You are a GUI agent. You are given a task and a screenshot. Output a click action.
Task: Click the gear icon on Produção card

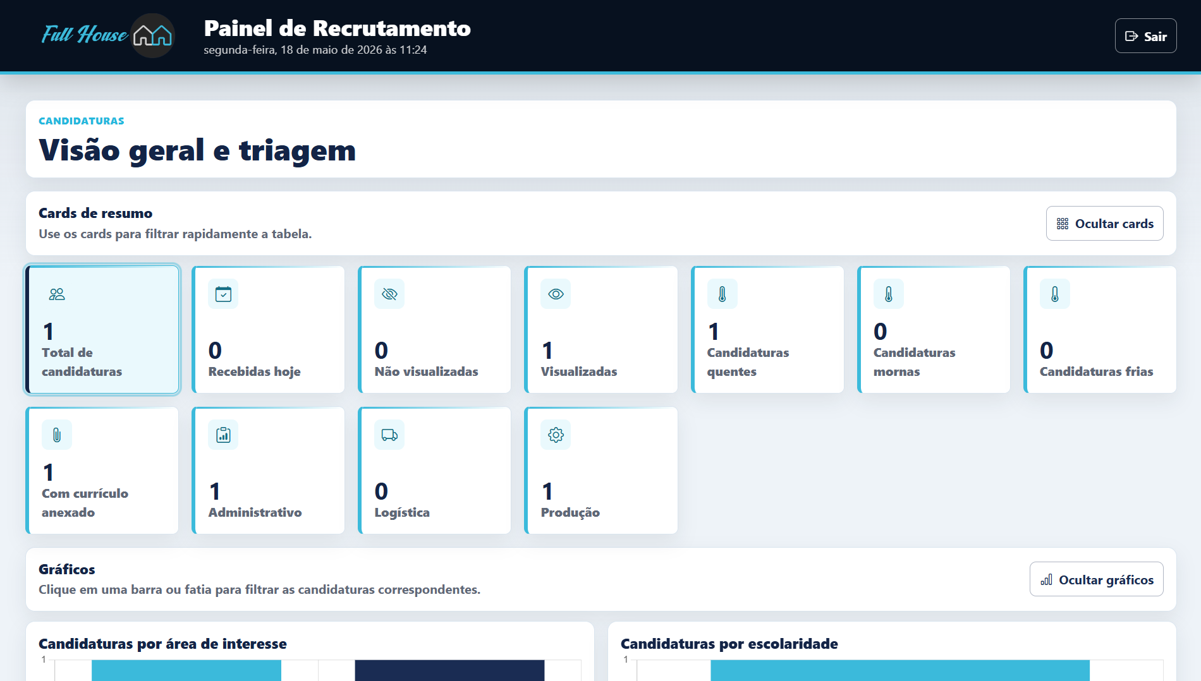click(x=556, y=435)
